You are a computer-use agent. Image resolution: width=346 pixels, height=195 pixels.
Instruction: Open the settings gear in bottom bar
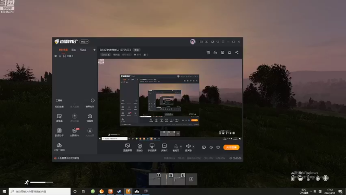pyautogui.click(x=218, y=147)
